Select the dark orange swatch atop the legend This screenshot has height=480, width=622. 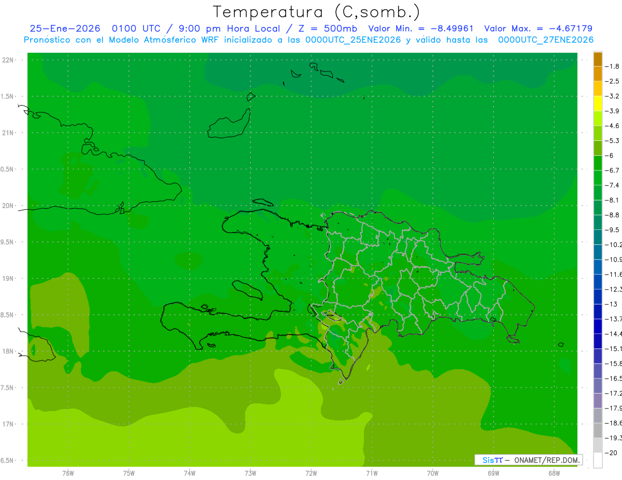(x=598, y=59)
